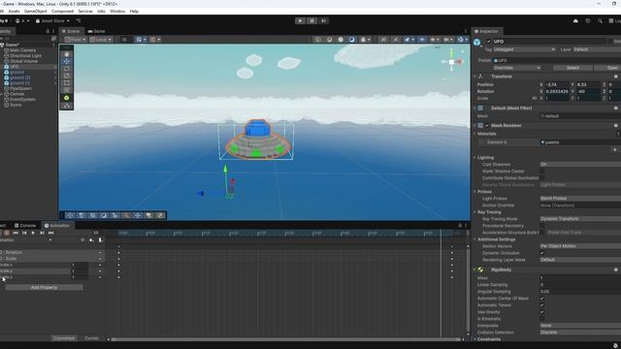Select Directional Light in hierarchy

[25, 56]
